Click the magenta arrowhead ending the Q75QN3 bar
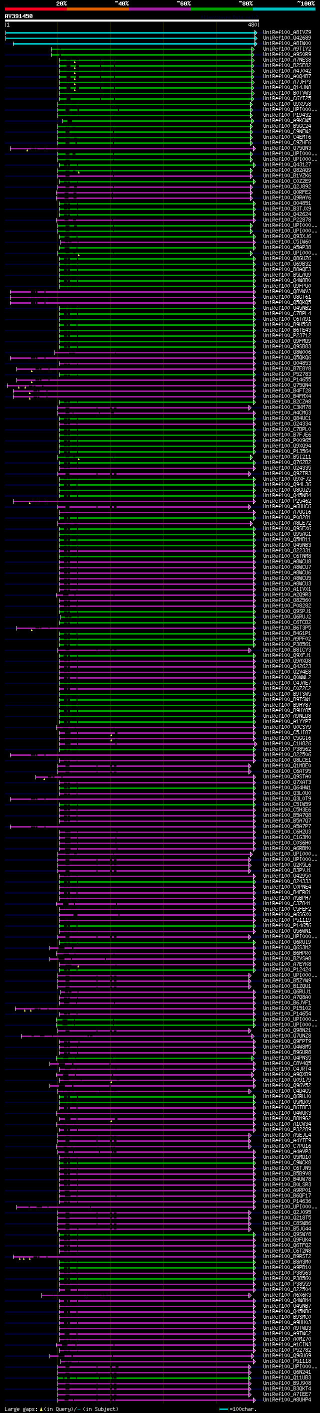The height and width of the screenshot is (1413, 320). [254, 148]
